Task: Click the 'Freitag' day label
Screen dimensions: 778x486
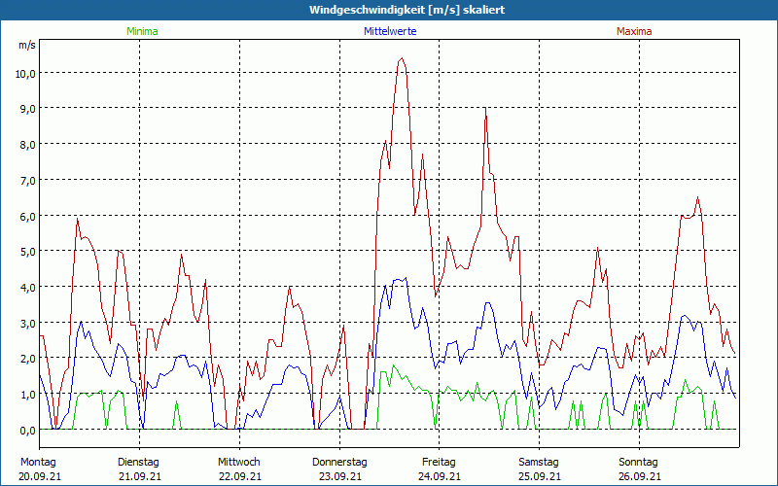Action: 439,463
